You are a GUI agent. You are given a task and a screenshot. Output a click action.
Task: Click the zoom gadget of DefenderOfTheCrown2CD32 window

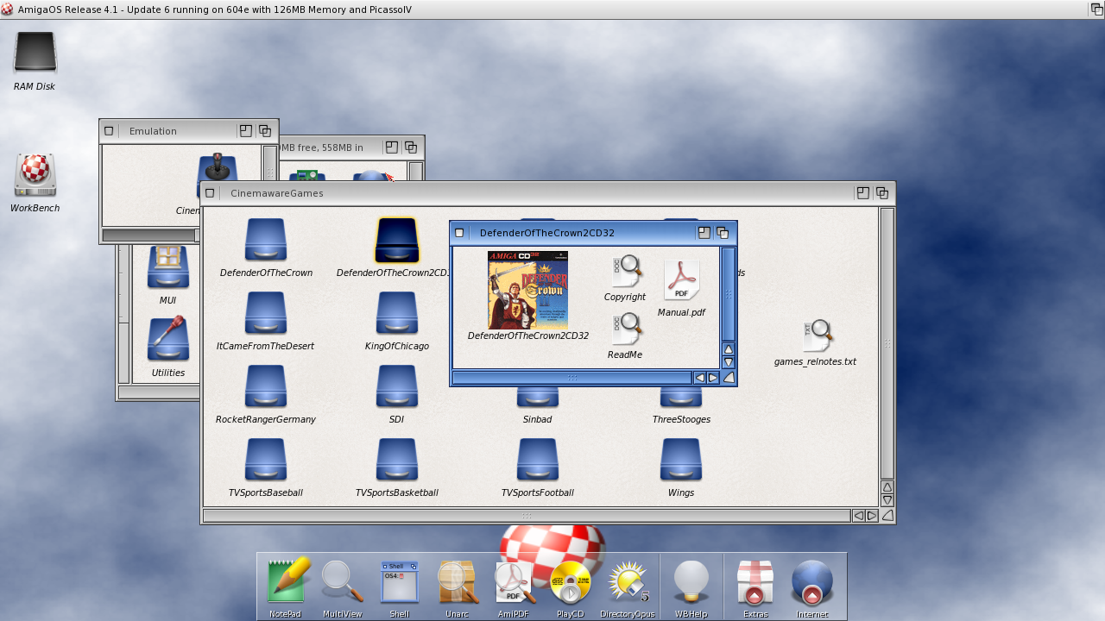tap(704, 233)
